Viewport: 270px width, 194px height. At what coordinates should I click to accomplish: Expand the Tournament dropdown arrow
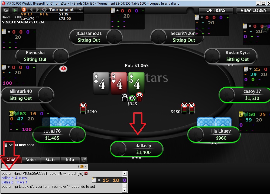[80, 10]
